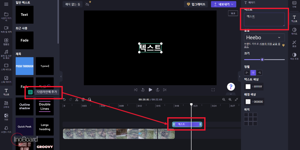This screenshot has width=300, height=150.
Task: Align the text to the left
Action: 247,73
